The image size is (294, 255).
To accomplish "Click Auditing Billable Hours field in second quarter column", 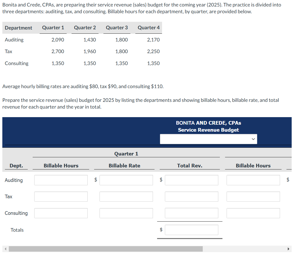I will coord(253,180).
